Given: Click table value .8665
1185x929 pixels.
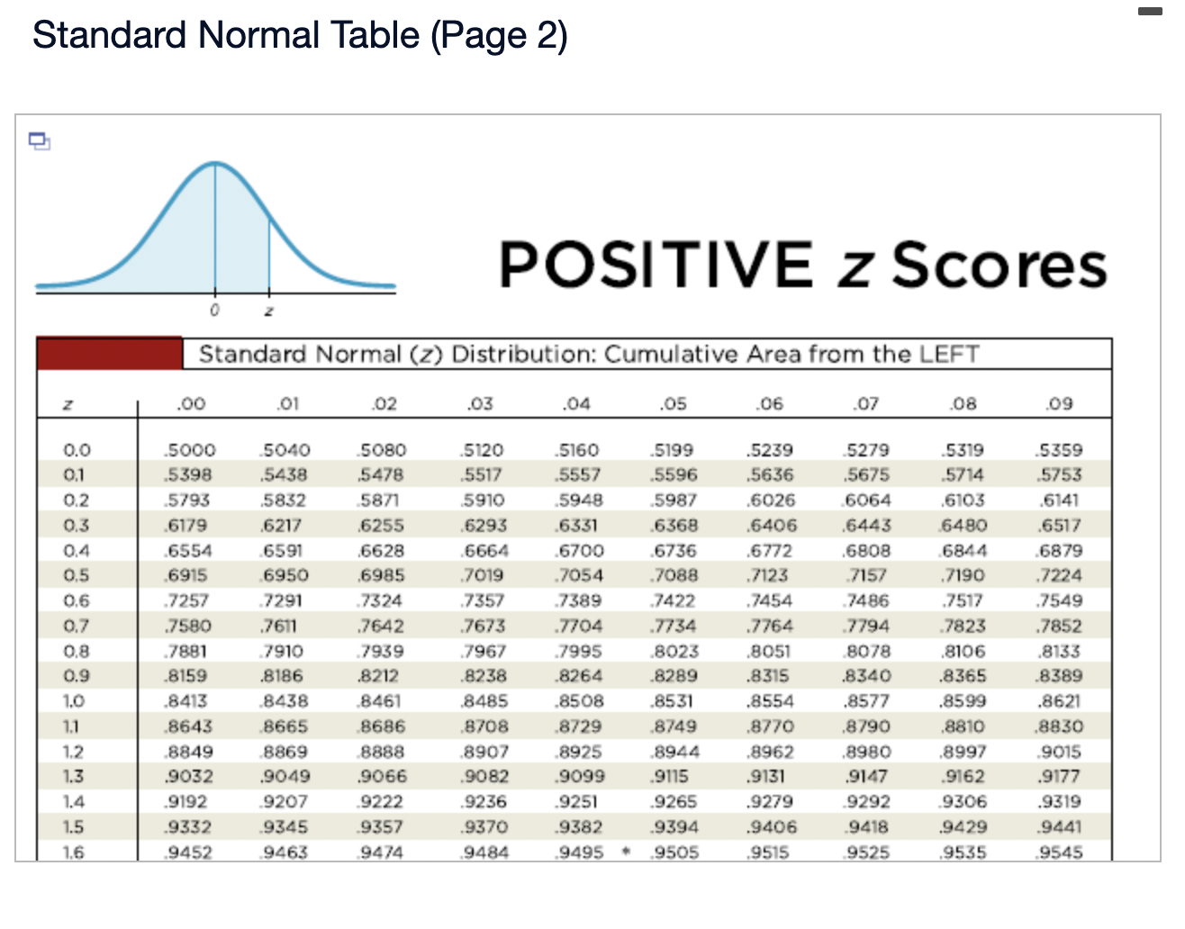Looking at the screenshot, I should (284, 726).
